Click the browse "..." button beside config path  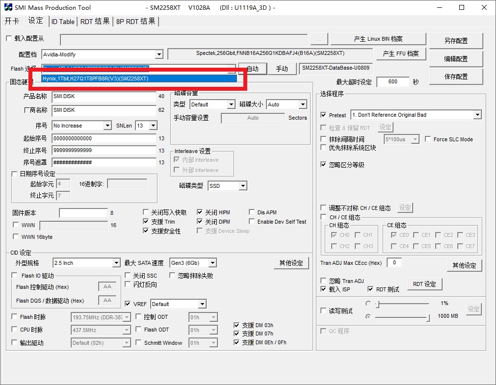click(319, 39)
